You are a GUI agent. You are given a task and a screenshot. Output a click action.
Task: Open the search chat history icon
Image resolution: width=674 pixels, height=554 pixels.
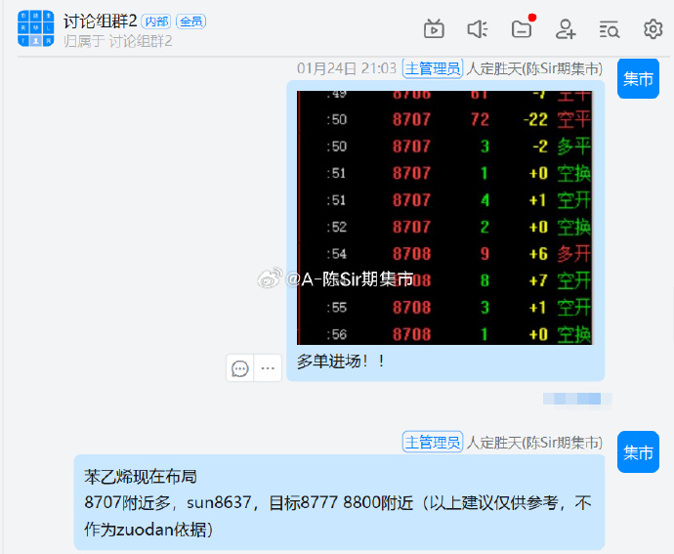(610, 29)
